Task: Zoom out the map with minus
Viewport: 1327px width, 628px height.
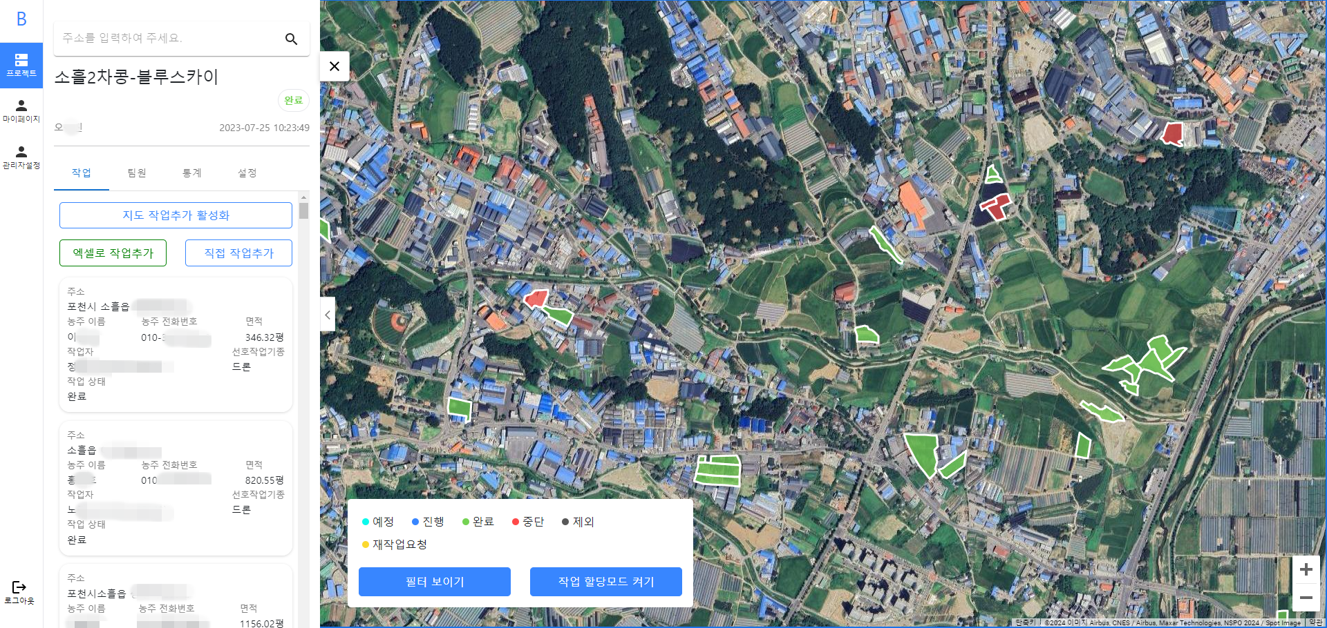Action: tap(1306, 598)
